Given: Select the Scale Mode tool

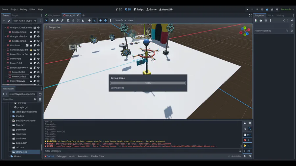Looking at the screenshot, I should coord(62,21).
